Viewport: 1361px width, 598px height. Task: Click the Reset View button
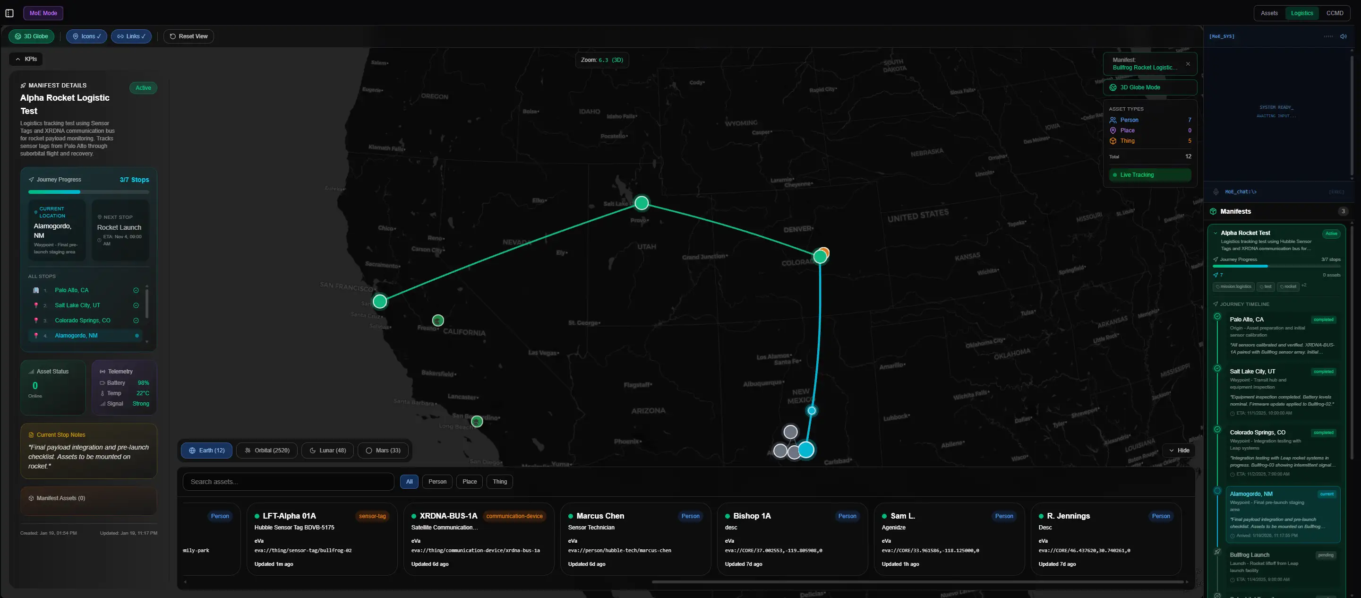click(188, 36)
